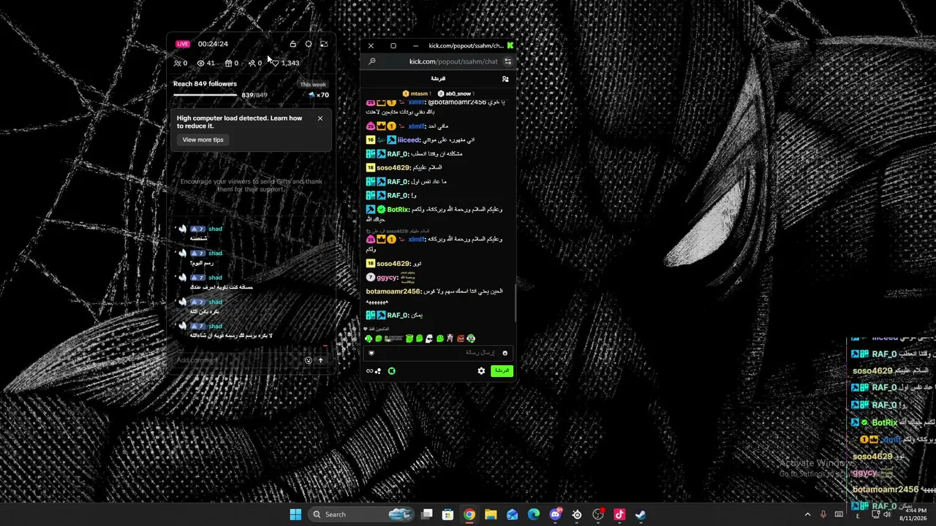This screenshot has height=526, width=936.
Task: Click the taskbar Search box
Action: pyautogui.click(x=361, y=514)
